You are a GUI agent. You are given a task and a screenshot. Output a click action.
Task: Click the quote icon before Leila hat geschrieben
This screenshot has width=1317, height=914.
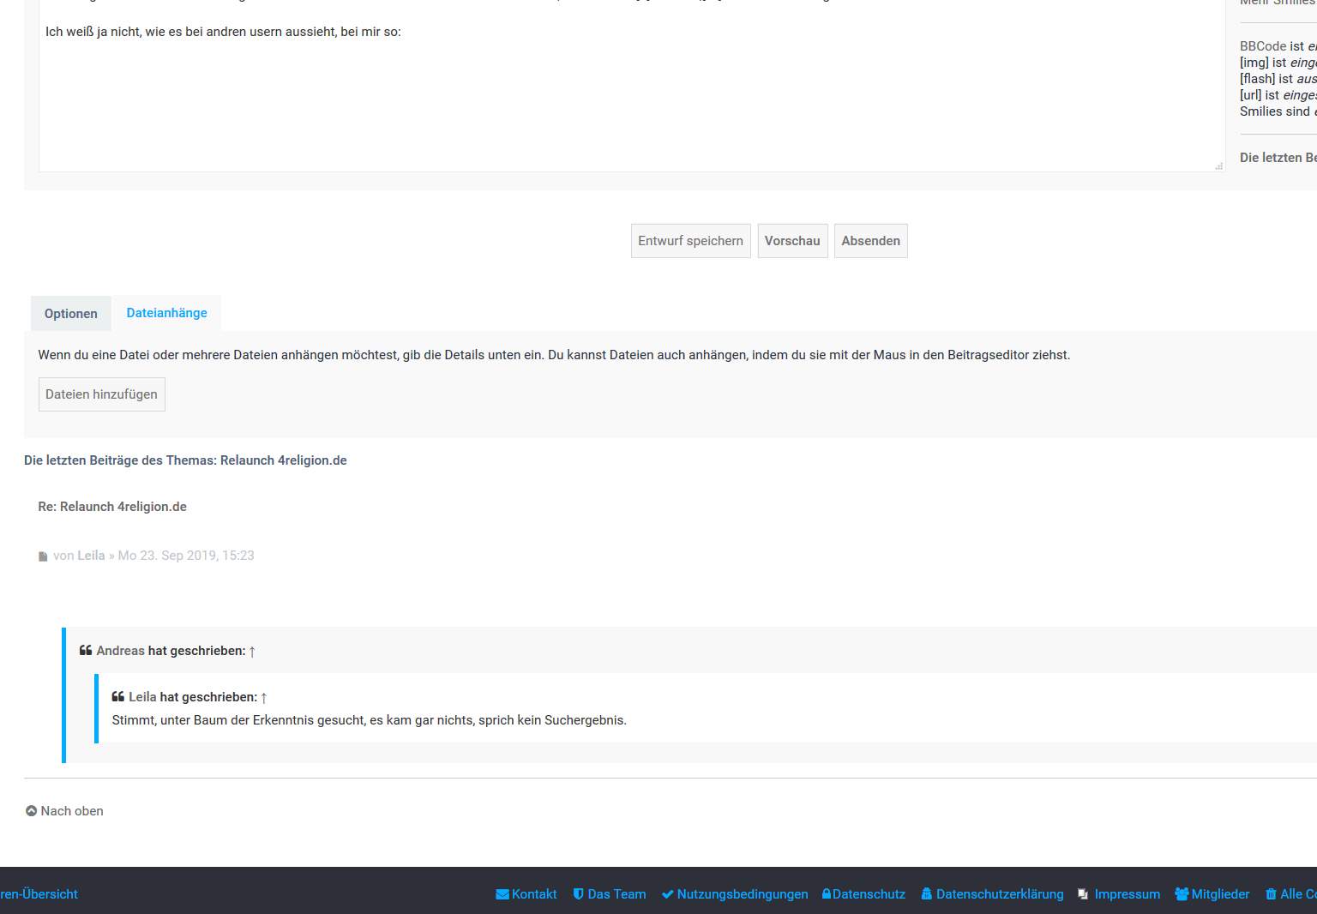pos(118,697)
